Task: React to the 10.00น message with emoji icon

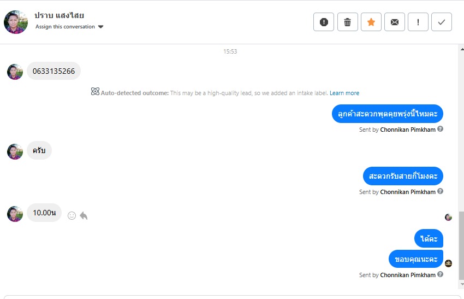Action: 72,216
